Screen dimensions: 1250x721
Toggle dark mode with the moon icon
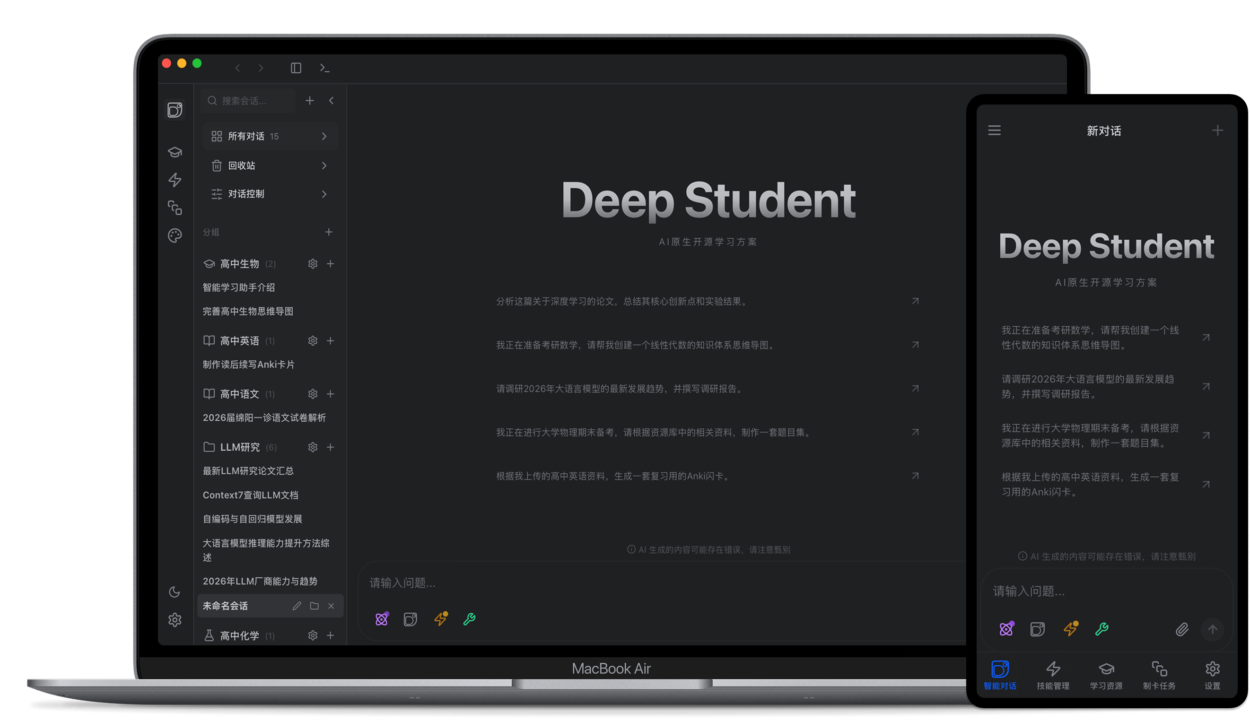click(x=175, y=592)
